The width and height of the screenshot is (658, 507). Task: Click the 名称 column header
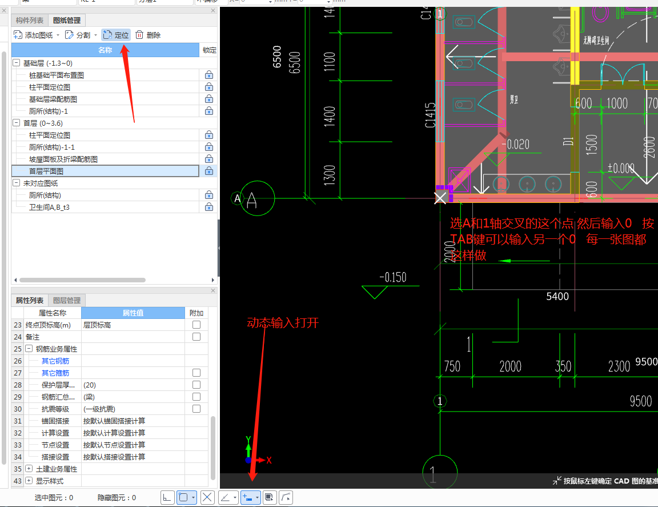click(x=105, y=50)
